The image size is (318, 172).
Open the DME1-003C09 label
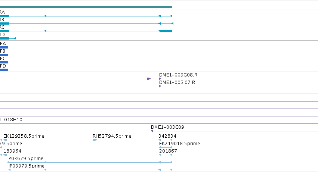click(x=167, y=127)
